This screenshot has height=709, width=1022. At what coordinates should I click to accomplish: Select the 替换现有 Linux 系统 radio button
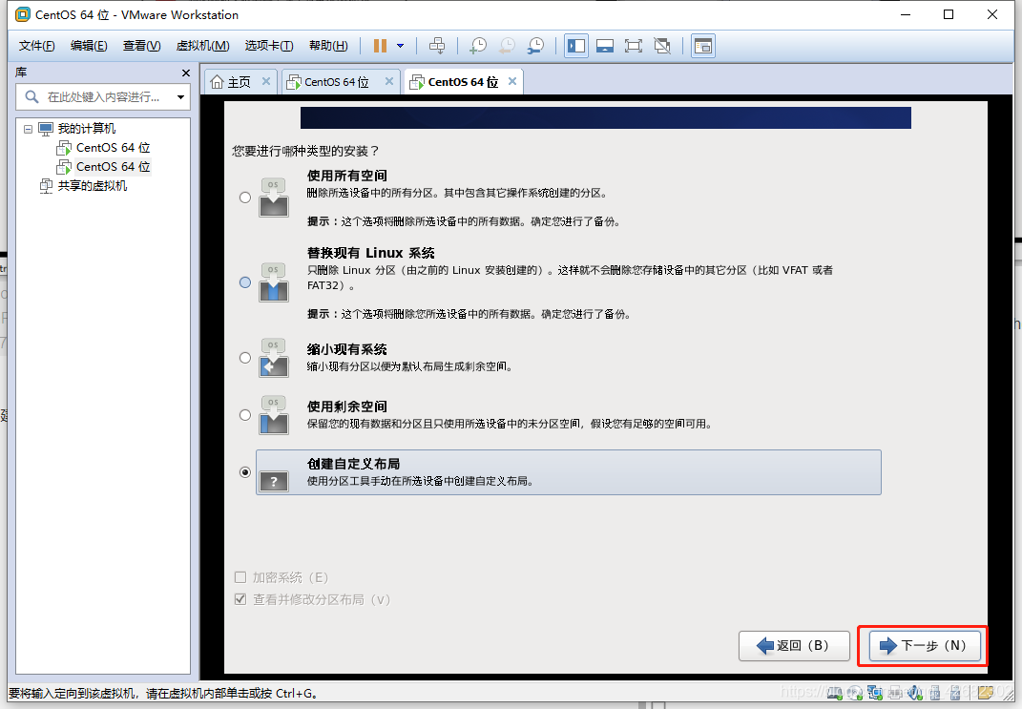click(245, 282)
